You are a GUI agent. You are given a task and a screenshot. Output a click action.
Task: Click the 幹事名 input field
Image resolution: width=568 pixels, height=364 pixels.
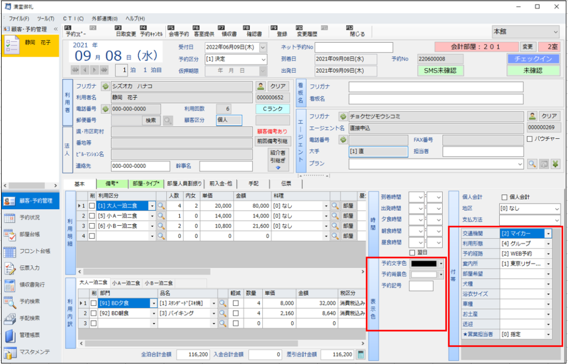(x=225, y=166)
